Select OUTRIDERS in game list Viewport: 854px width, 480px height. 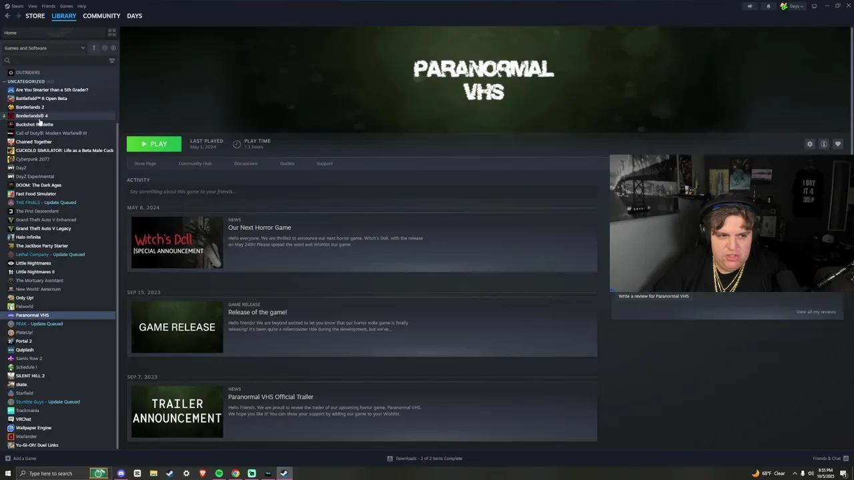tap(28, 73)
